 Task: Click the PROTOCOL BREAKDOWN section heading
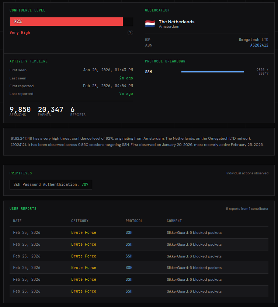pyautogui.click(x=165, y=61)
